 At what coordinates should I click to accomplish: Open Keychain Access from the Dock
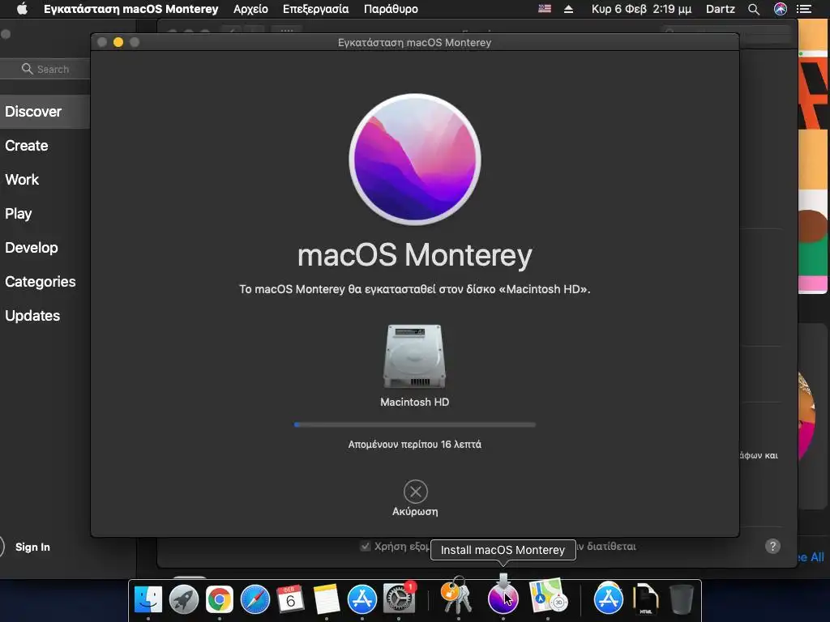pyautogui.click(x=457, y=595)
